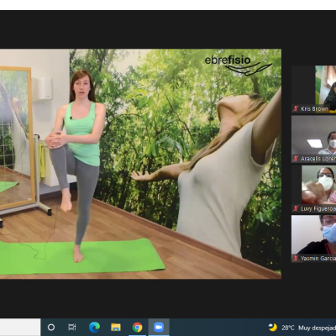Launch Microsoft Edge browser icon
This screenshot has height=336, width=336.
pyautogui.click(x=94, y=327)
